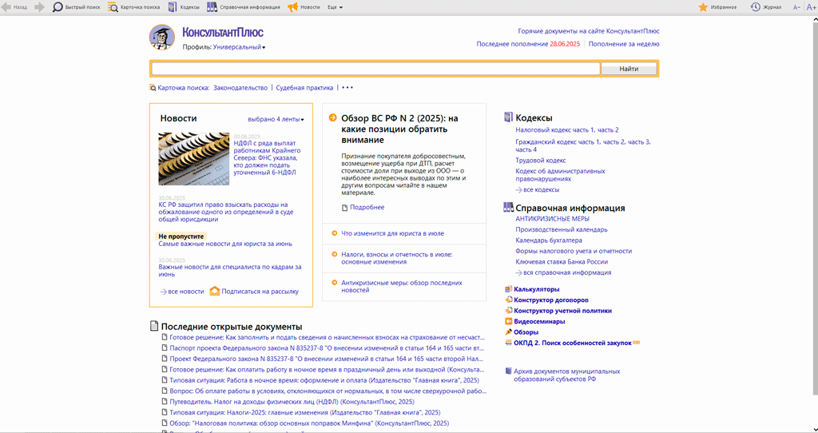Open Карточка поиска toolbar icon
Screen dimensions: 818x433
pyautogui.click(x=113, y=7)
